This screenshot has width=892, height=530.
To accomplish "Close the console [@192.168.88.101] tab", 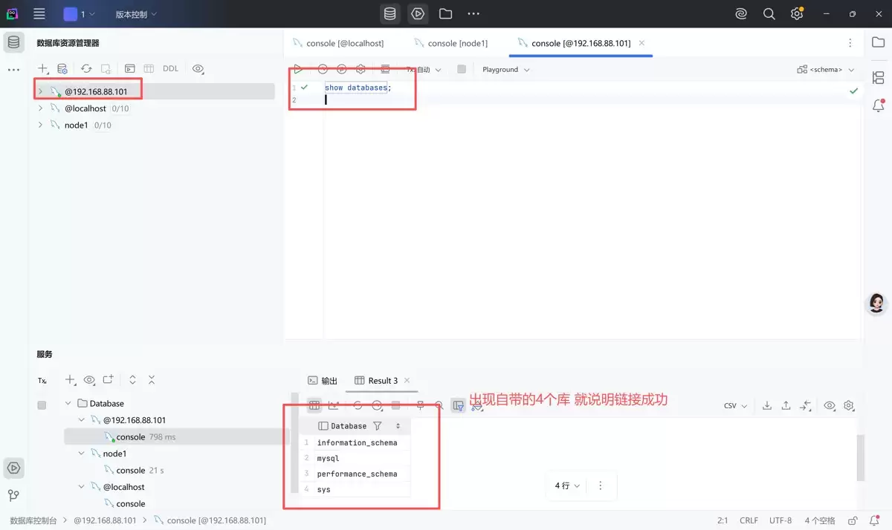I will (642, 43).
